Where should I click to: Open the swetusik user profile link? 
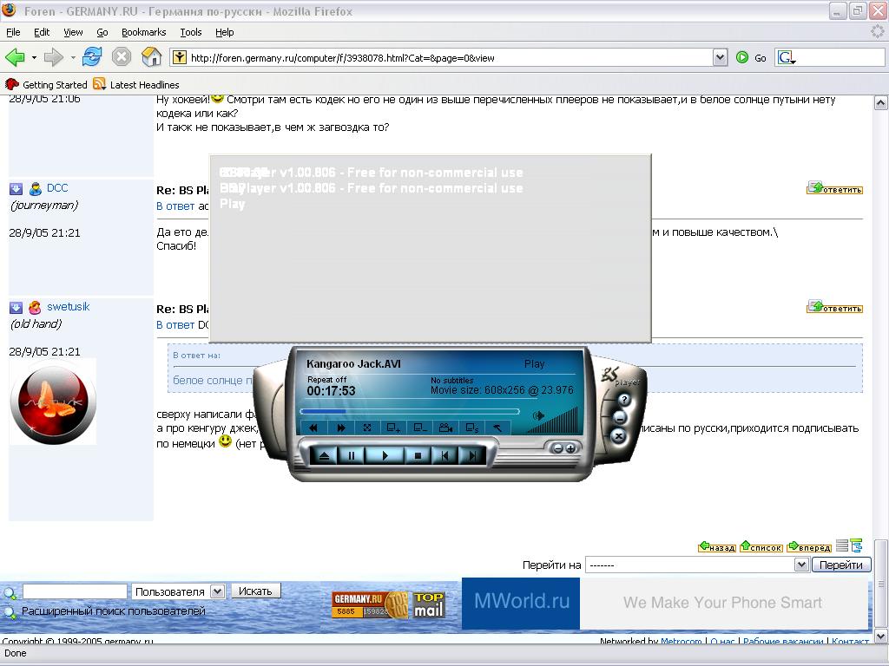pyautogui.click(x=68, y=307)
